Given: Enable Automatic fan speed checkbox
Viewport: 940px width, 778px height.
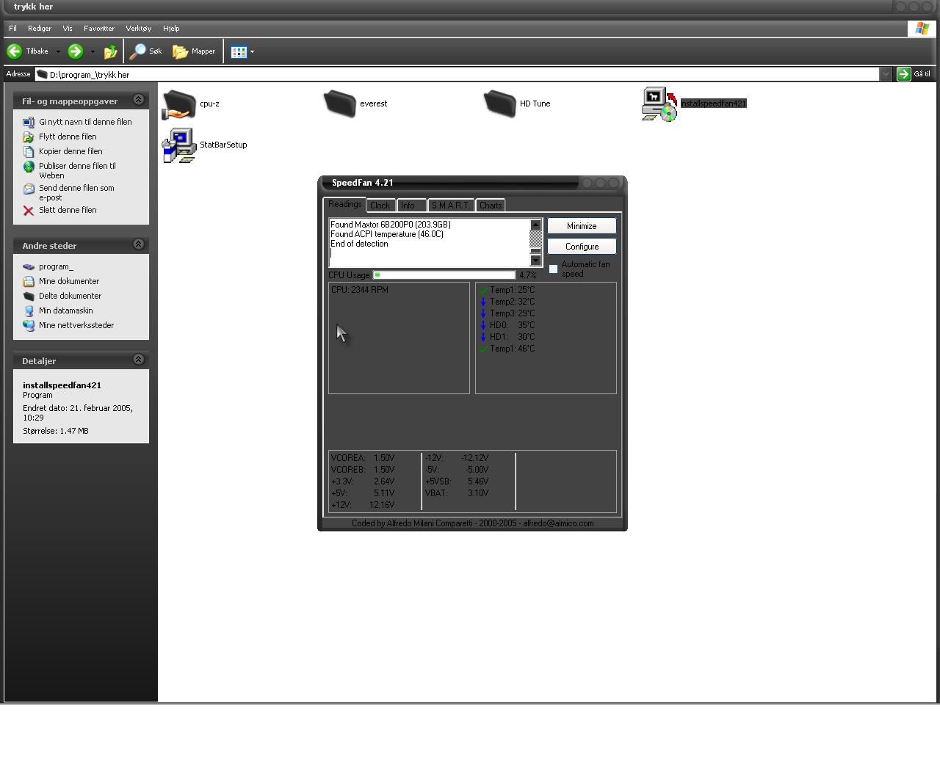Looking at the screenshot, I should [x=554, y=269].
